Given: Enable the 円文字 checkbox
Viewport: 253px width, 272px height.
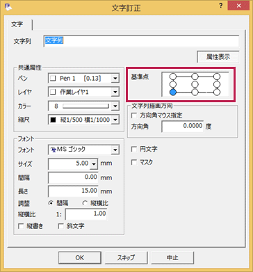Looking at the screenshot, I should click(x=134, y=150).
